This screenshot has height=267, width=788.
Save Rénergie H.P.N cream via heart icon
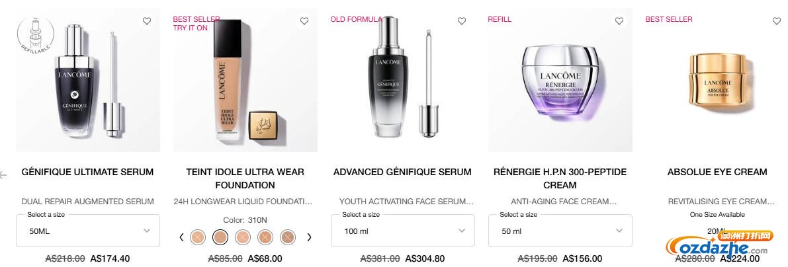click(619, 21)
